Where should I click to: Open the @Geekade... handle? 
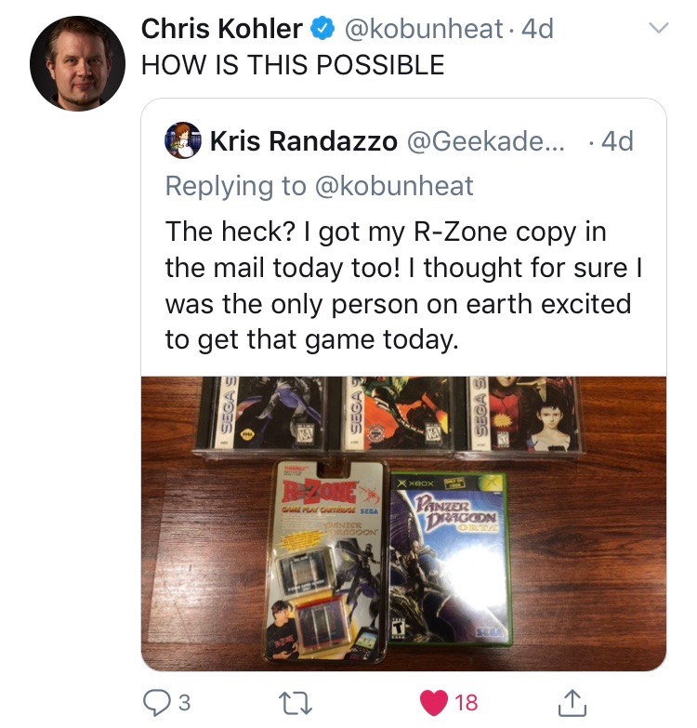pyautogui.click(x=486, y=141)
